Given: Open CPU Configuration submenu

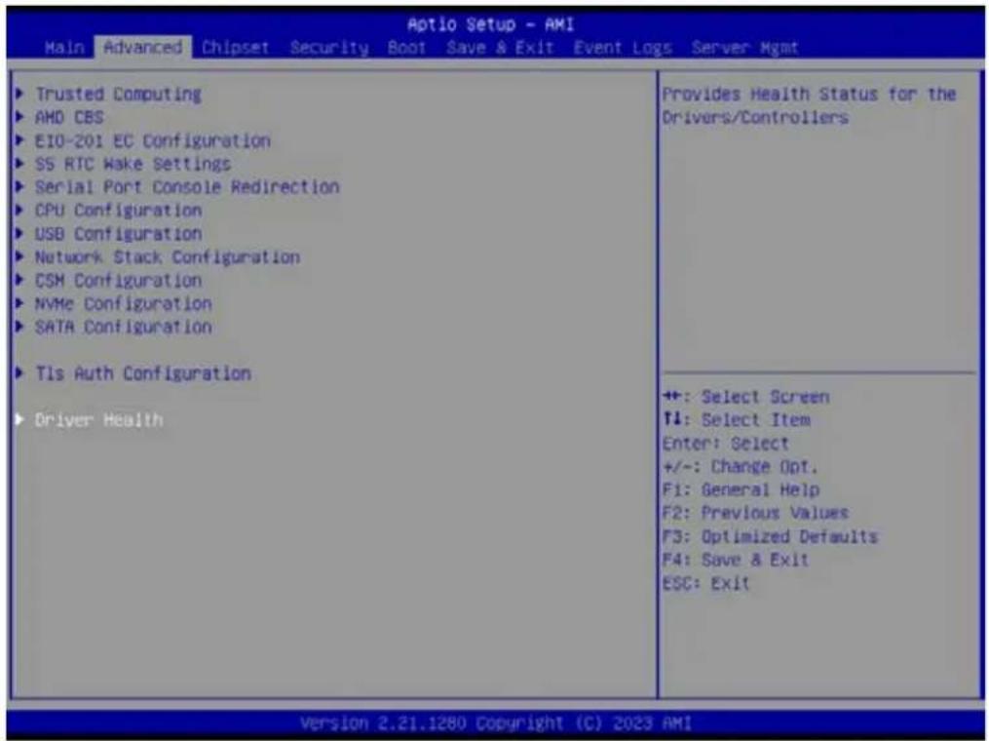Looking at the screenshot, I should pos(119,211).
